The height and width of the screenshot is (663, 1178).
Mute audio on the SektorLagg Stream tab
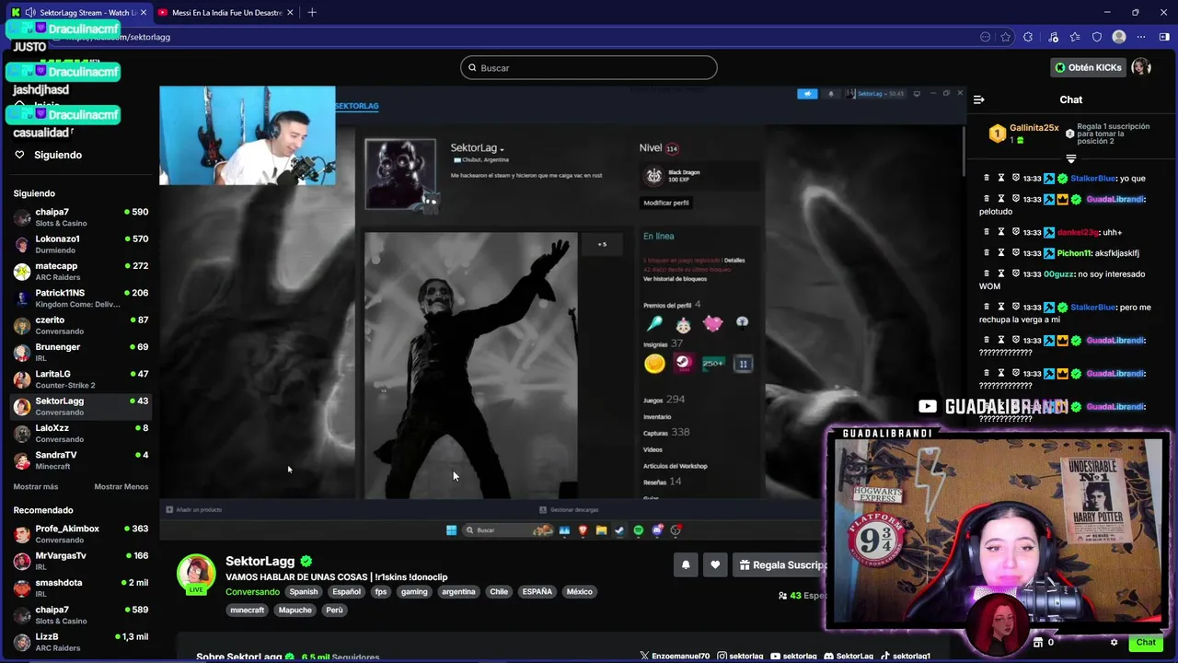coord(30,12)
